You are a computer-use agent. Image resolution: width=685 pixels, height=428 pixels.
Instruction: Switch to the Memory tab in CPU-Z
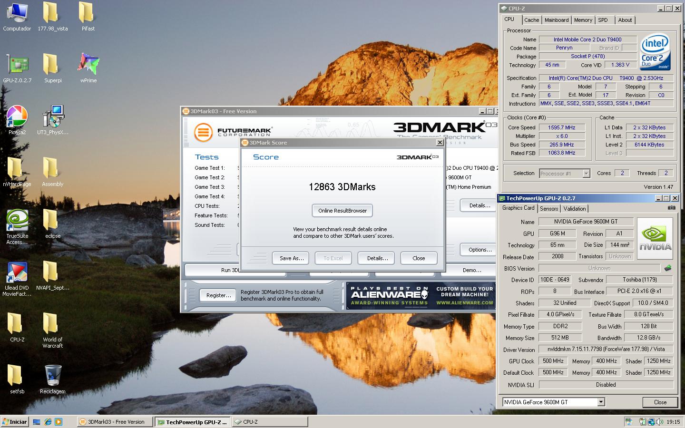(x=583, y=20)
